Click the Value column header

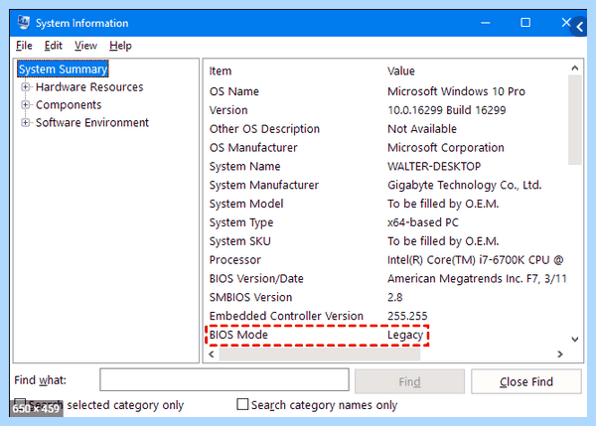401,71
